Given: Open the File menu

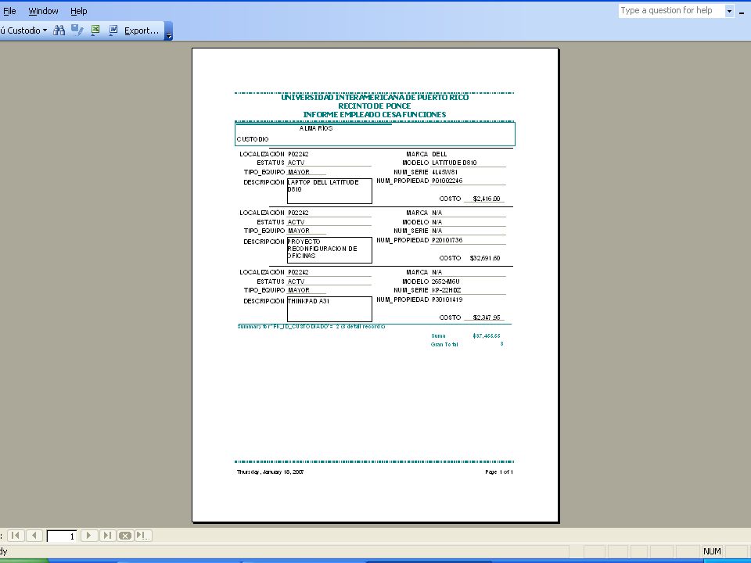Looking at the screenshot, I should click(x=9, y=10).
